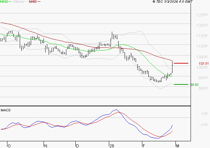The height and width of the screenshot is (148, 210).
Task: Click the O month marker on time axis
Action: coord(9,146)
